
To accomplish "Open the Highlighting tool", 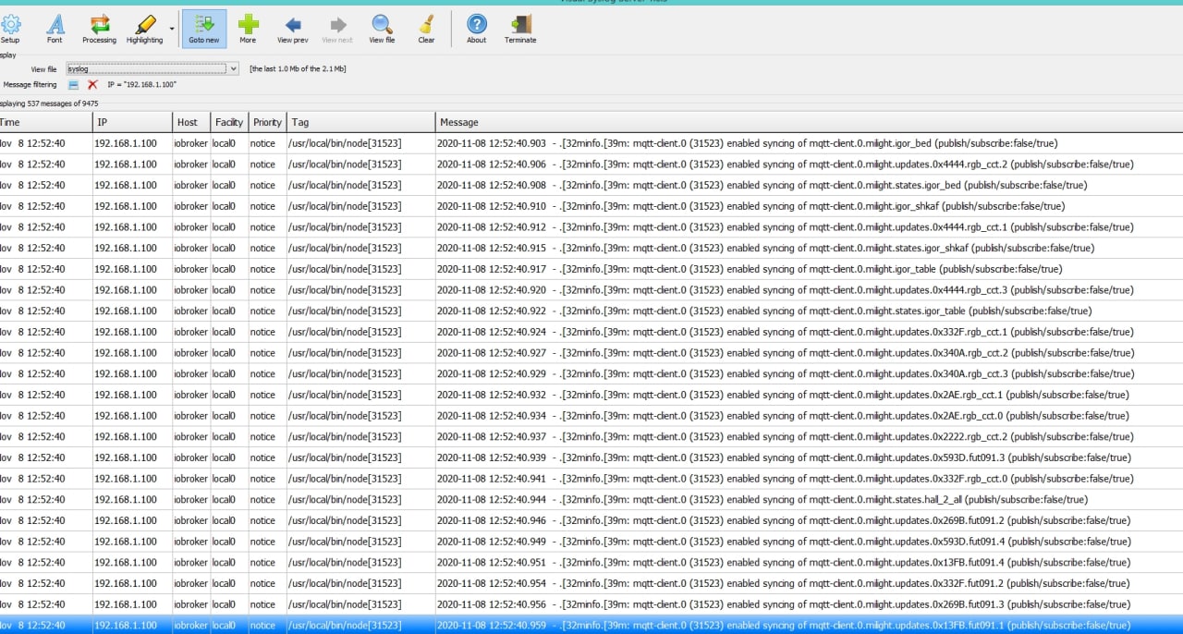I will tap(145, 29).
